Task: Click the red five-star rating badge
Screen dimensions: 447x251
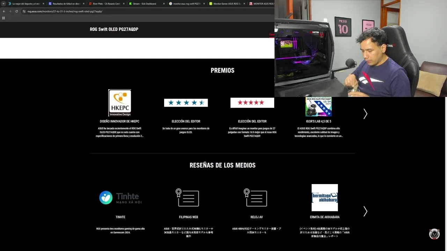Action: (x=252, y=102)
